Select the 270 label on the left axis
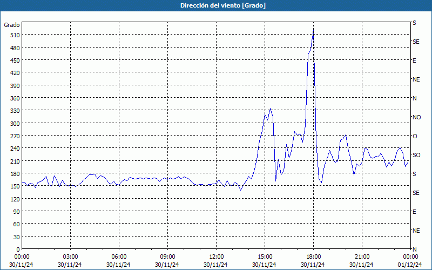 pos(15,136)
